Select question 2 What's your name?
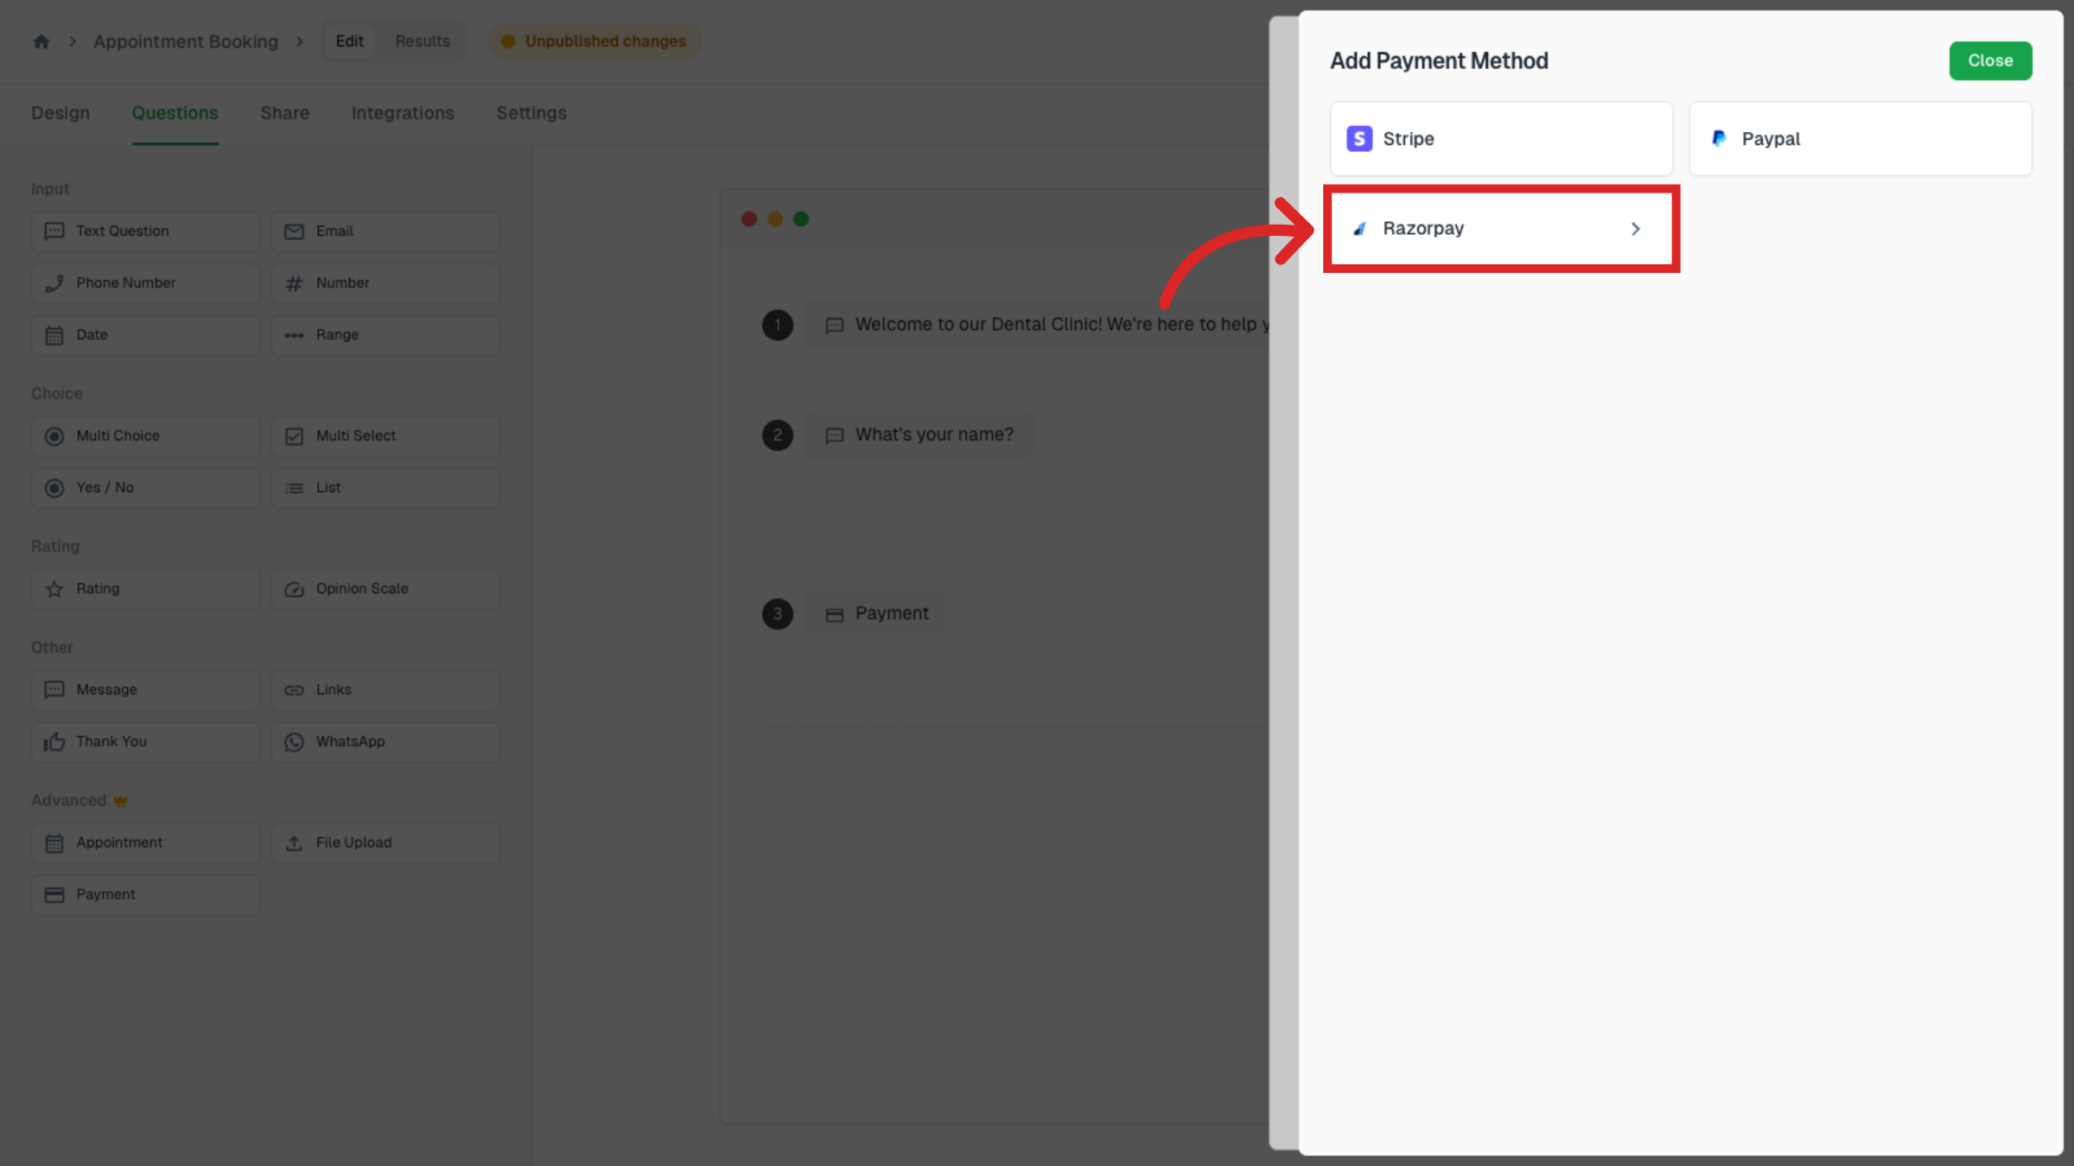Viewport: 2074px width, 1166px height. point(919,434)
